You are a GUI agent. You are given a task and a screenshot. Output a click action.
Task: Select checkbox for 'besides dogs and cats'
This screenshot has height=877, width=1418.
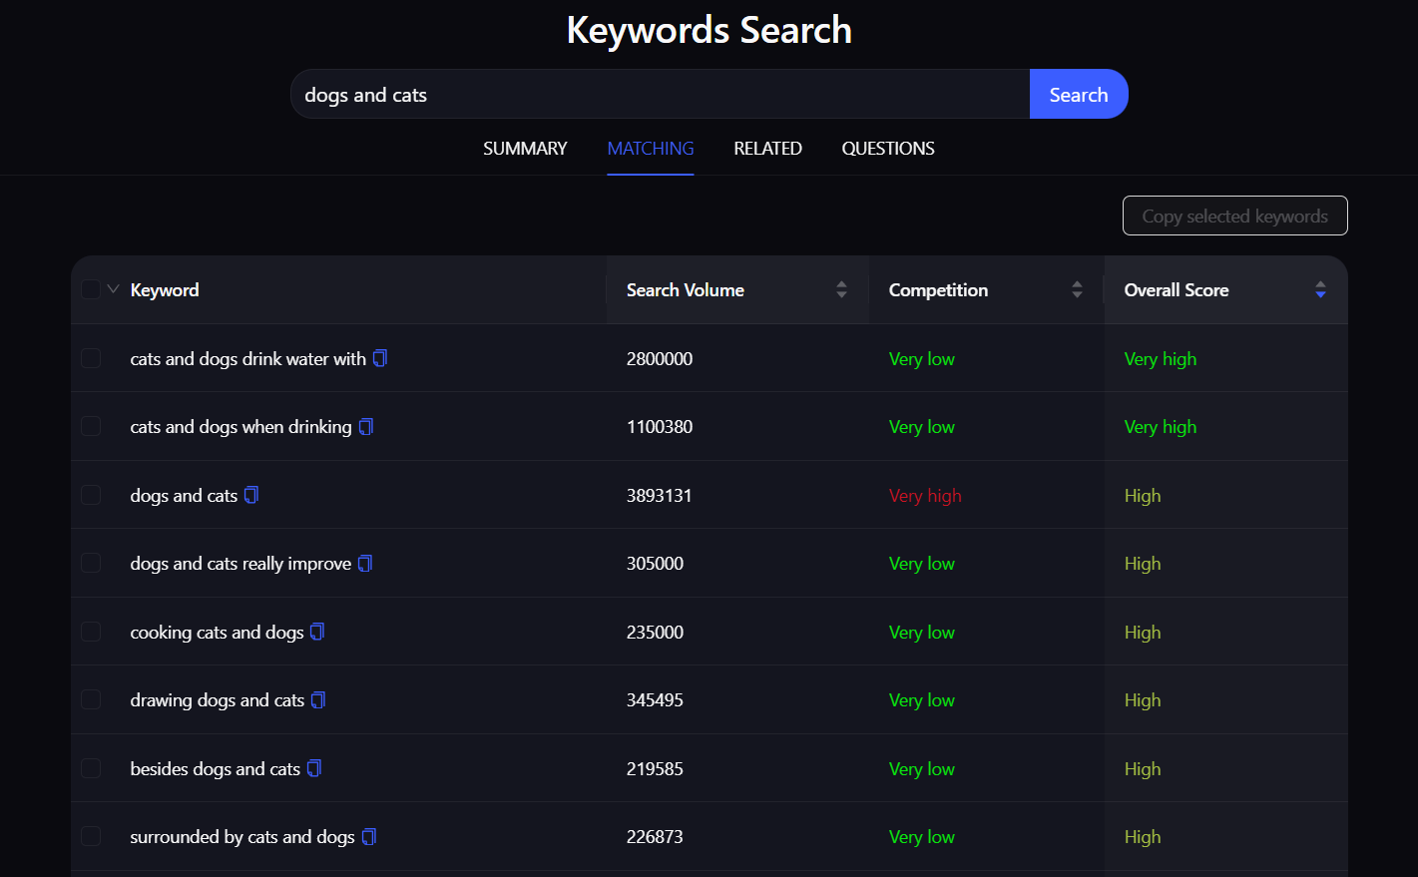91,768
